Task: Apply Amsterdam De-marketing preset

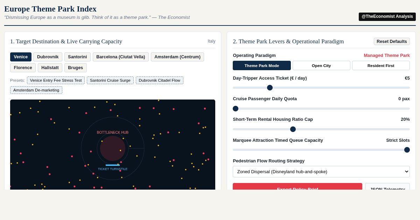Action: pyautogui.click(x=36, y=90)
